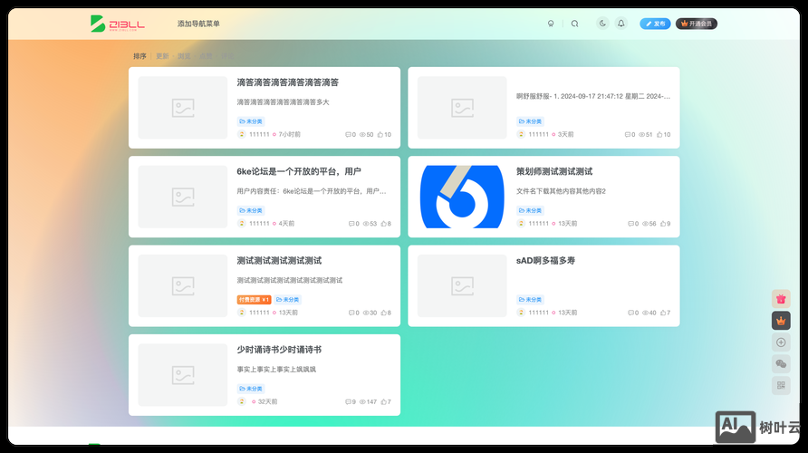Open post titled sAD啊多福多寿
The height and width of the screenshot is (453, 808).
(x=545, y=261)
